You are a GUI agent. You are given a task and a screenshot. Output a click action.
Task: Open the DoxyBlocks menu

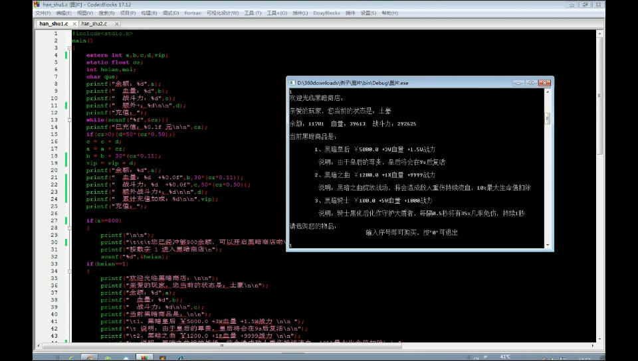tap(326, 13)
